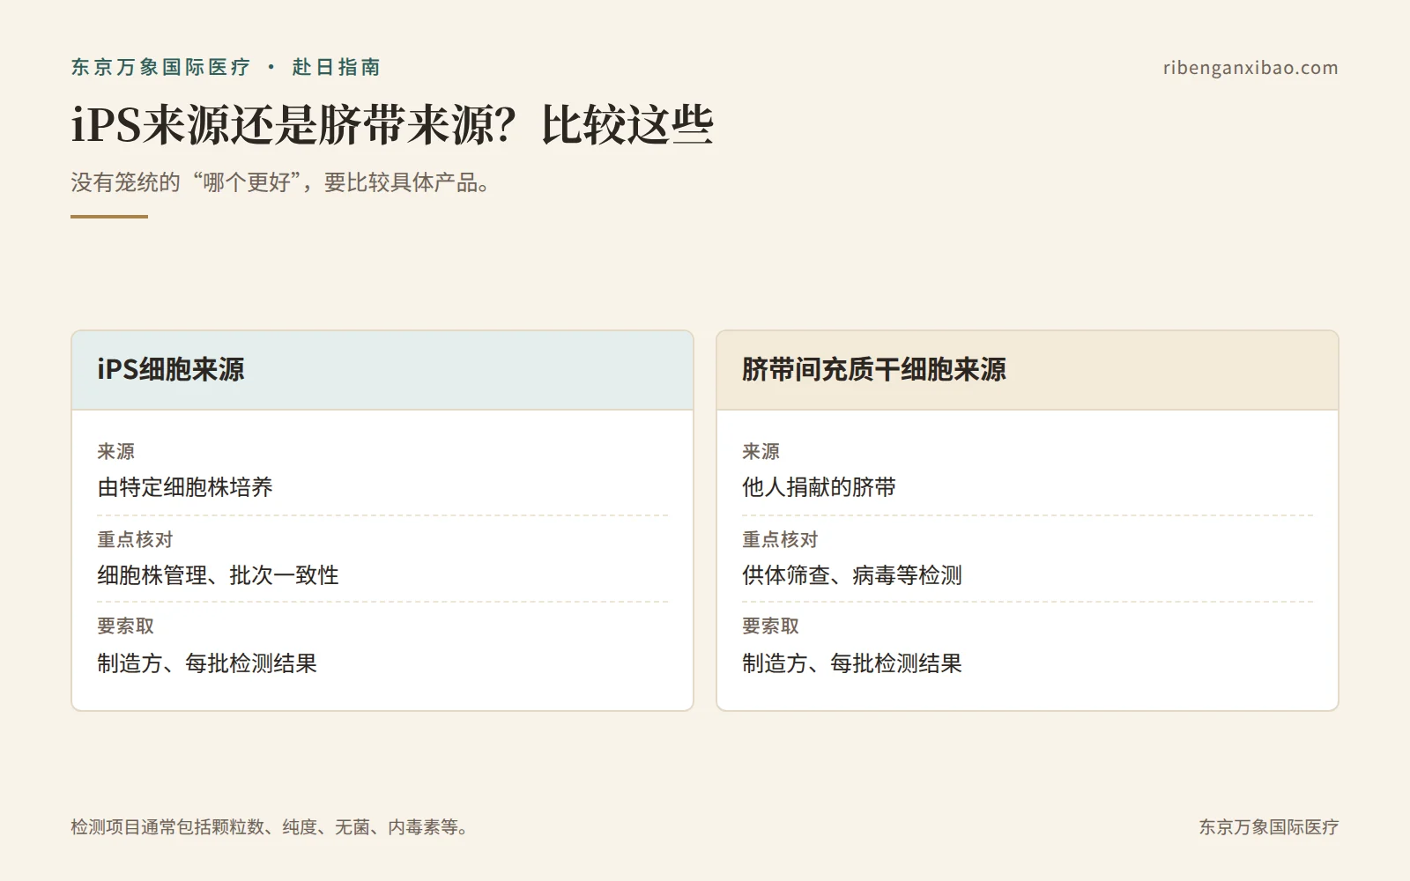Click the 要索取 label in the 脐带 card
This screenshot has height=881, width=1410.
click(770, 626)
